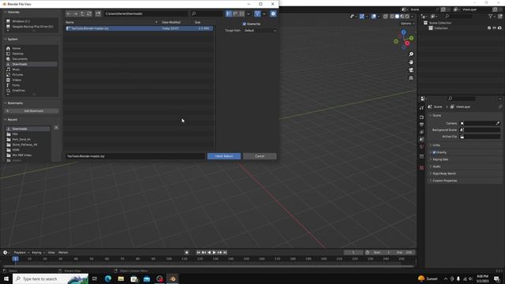
Task: Open display settings dropdown arrow next to view modes
Action: tap(249, 14)
